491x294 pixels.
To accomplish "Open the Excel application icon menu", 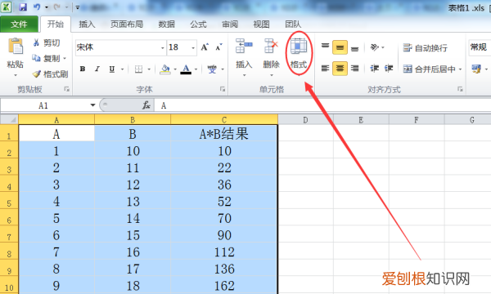I will [x=6, y=7].
